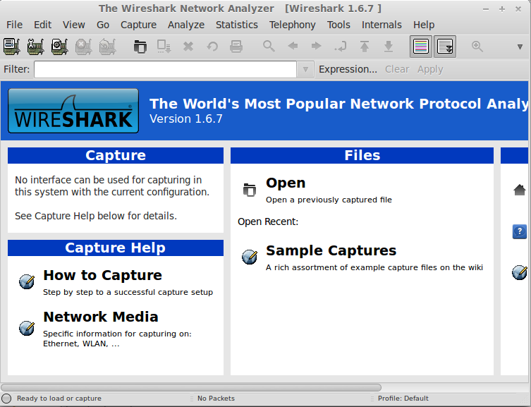Open the Profile: Default selector
This screenshot has width=531, height=407.
403,399
